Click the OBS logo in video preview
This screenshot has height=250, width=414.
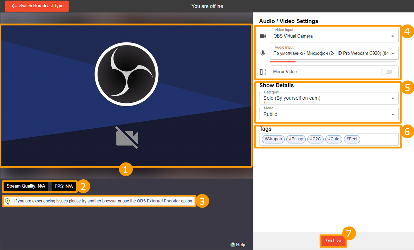[127, 74]
